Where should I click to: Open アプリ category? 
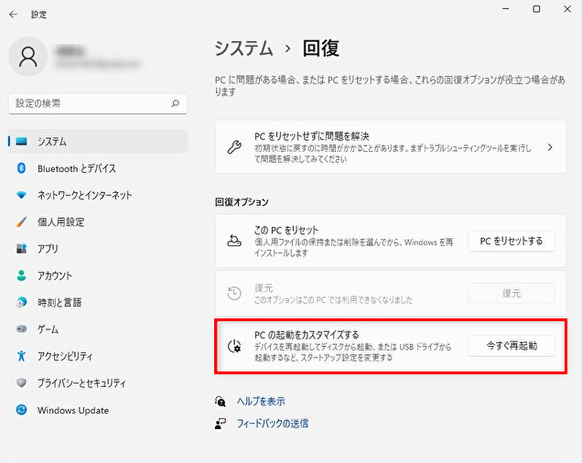98,249
